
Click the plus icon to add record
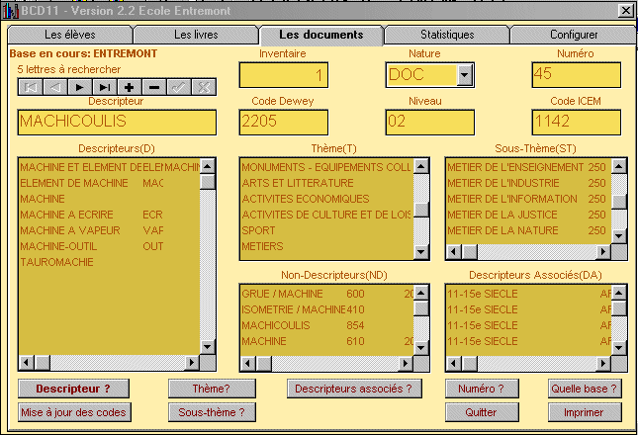[130, 88]
